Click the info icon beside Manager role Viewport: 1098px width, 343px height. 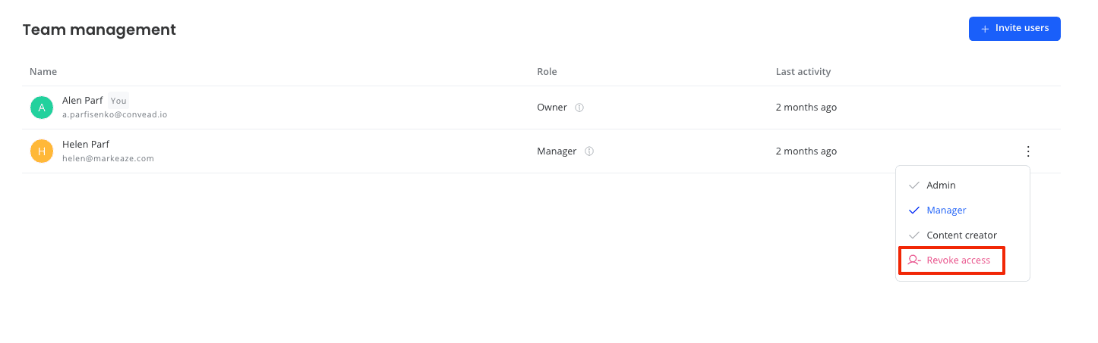coord(589,151)
